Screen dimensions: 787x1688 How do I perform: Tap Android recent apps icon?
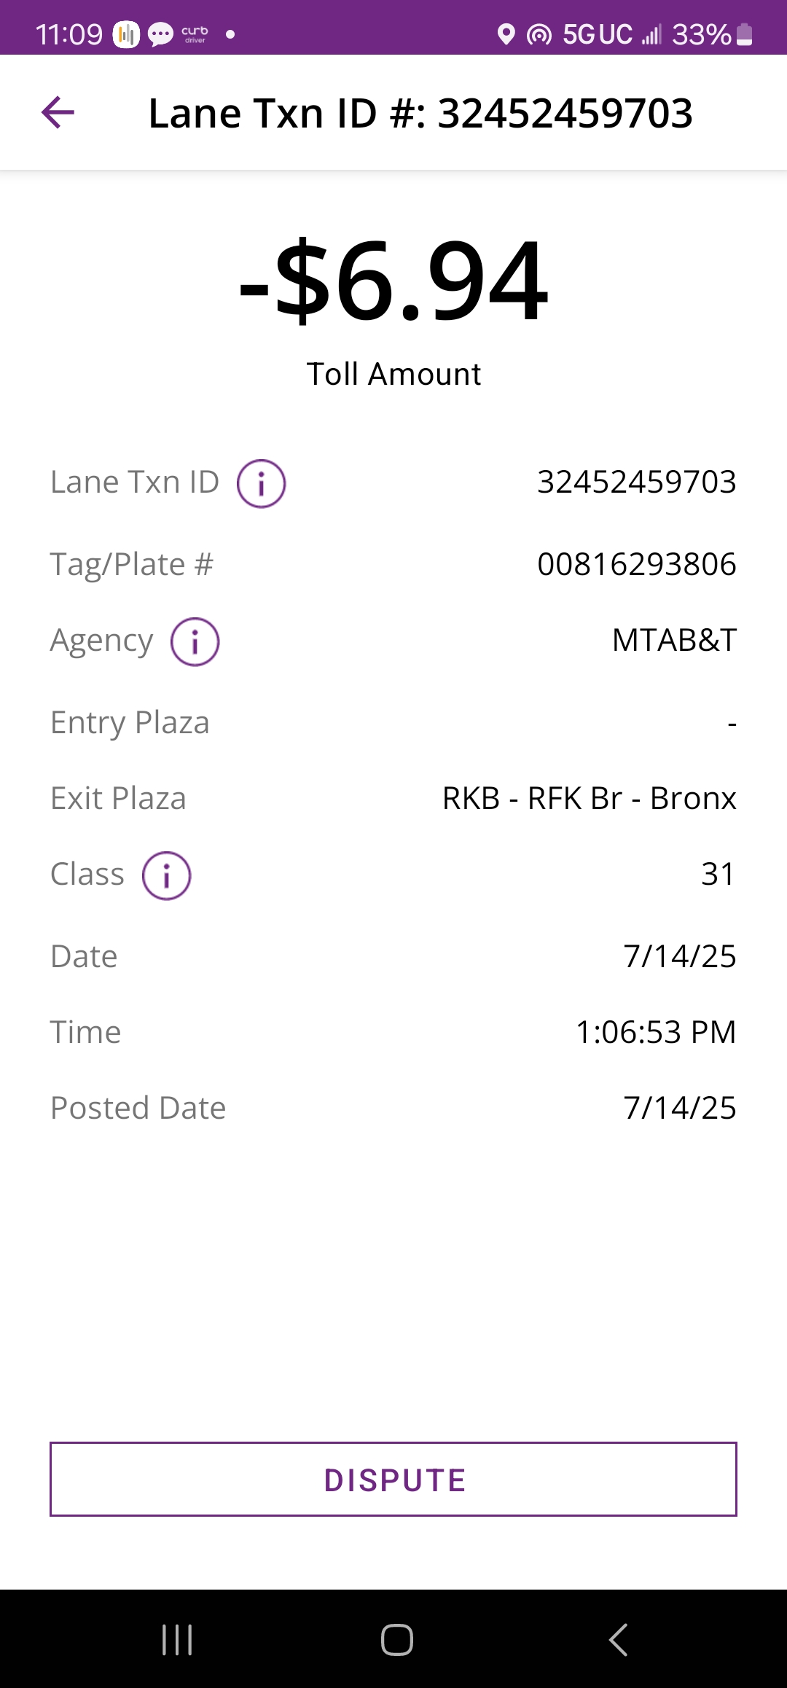pyautogui.click(x=177, y=1640)
